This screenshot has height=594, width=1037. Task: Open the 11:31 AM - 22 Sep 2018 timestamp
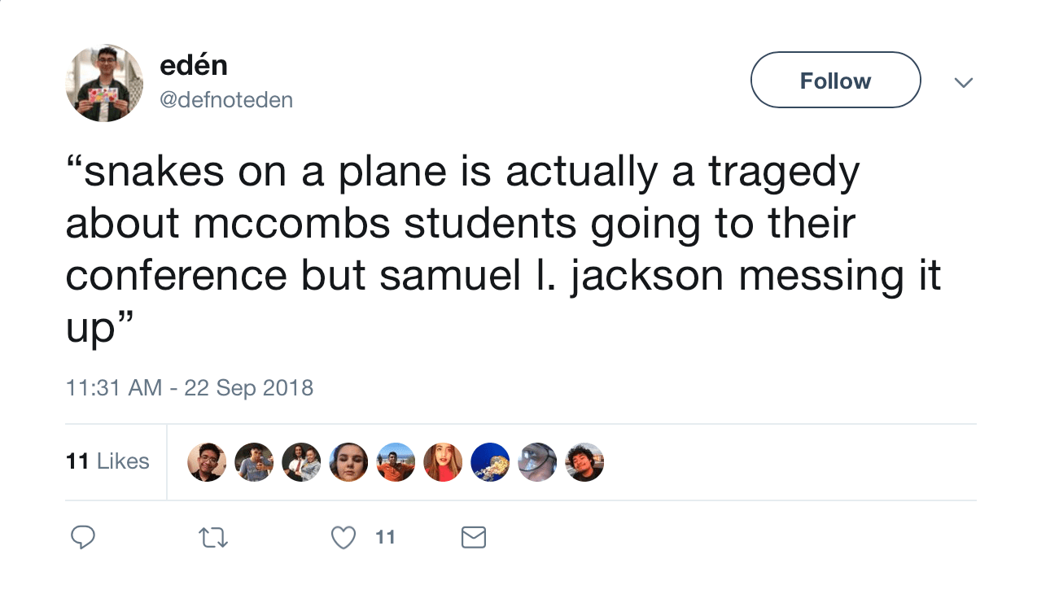(x=189, y=387)
